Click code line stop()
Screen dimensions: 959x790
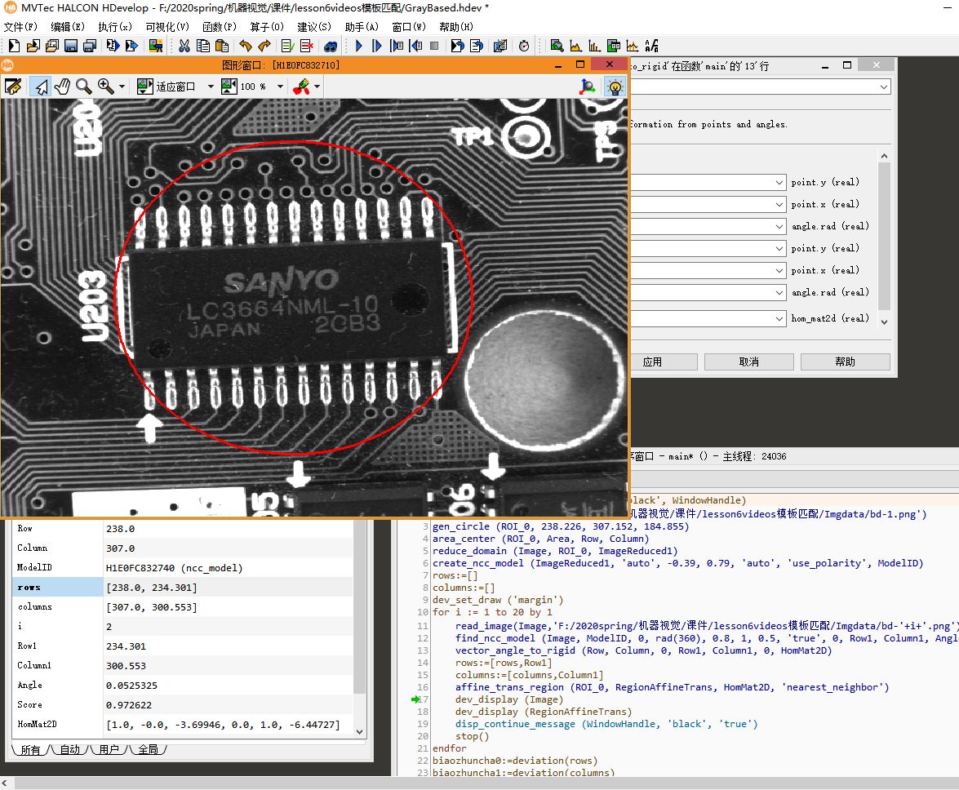473,736
